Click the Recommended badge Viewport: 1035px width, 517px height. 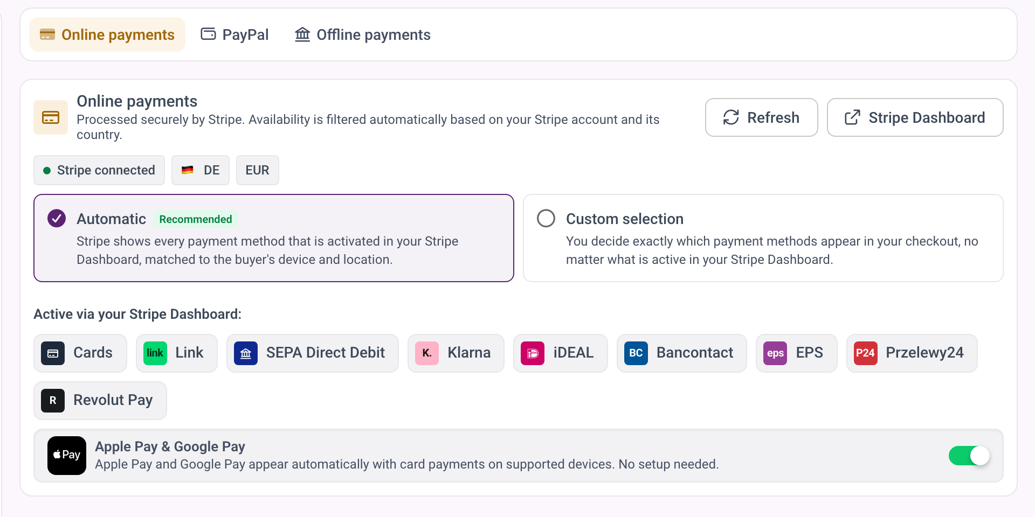[196, 219]
